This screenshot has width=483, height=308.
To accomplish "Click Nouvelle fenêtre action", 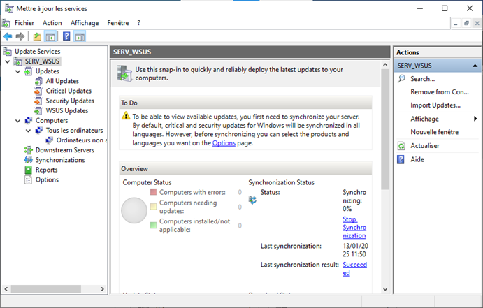I will (x=434, y=132).
